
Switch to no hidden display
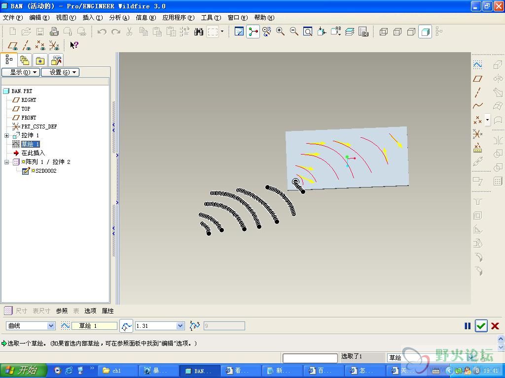411,31
